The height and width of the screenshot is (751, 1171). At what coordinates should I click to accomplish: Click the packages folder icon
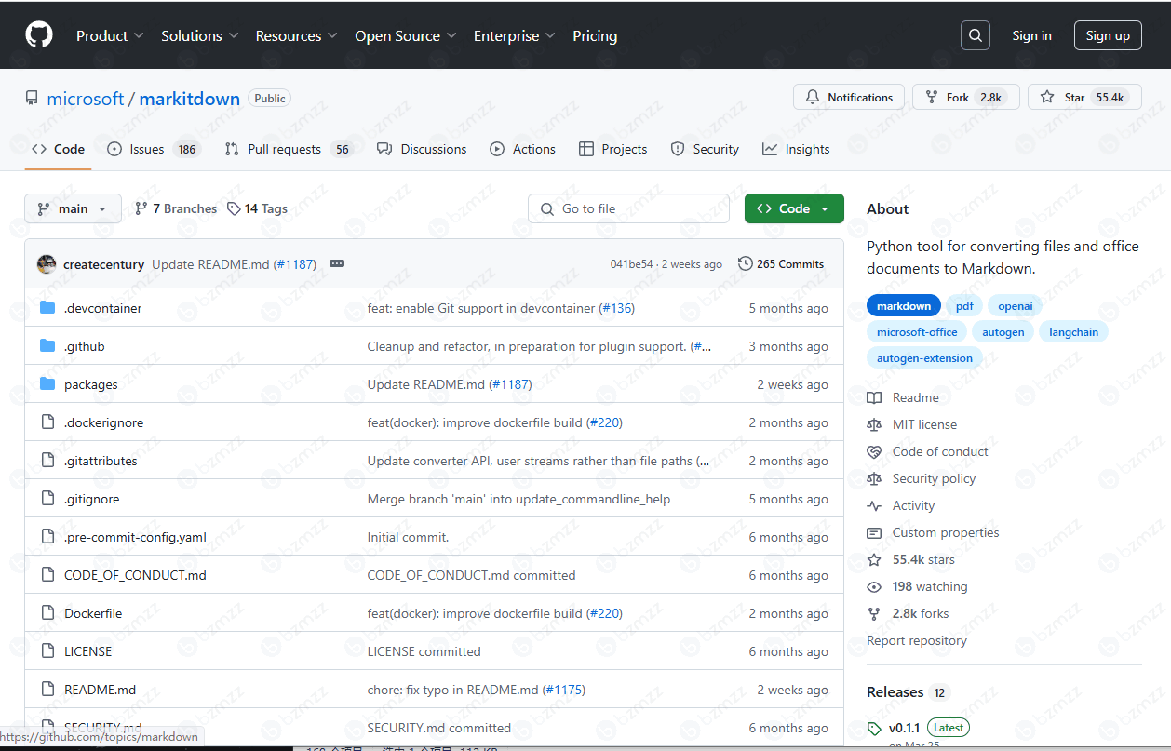pyautogui.click(x=47, y=384)
